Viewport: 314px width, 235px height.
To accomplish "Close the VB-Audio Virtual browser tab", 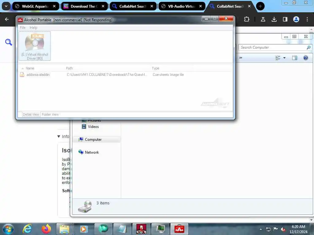I will pyautogui.click(x=201, y=6).
